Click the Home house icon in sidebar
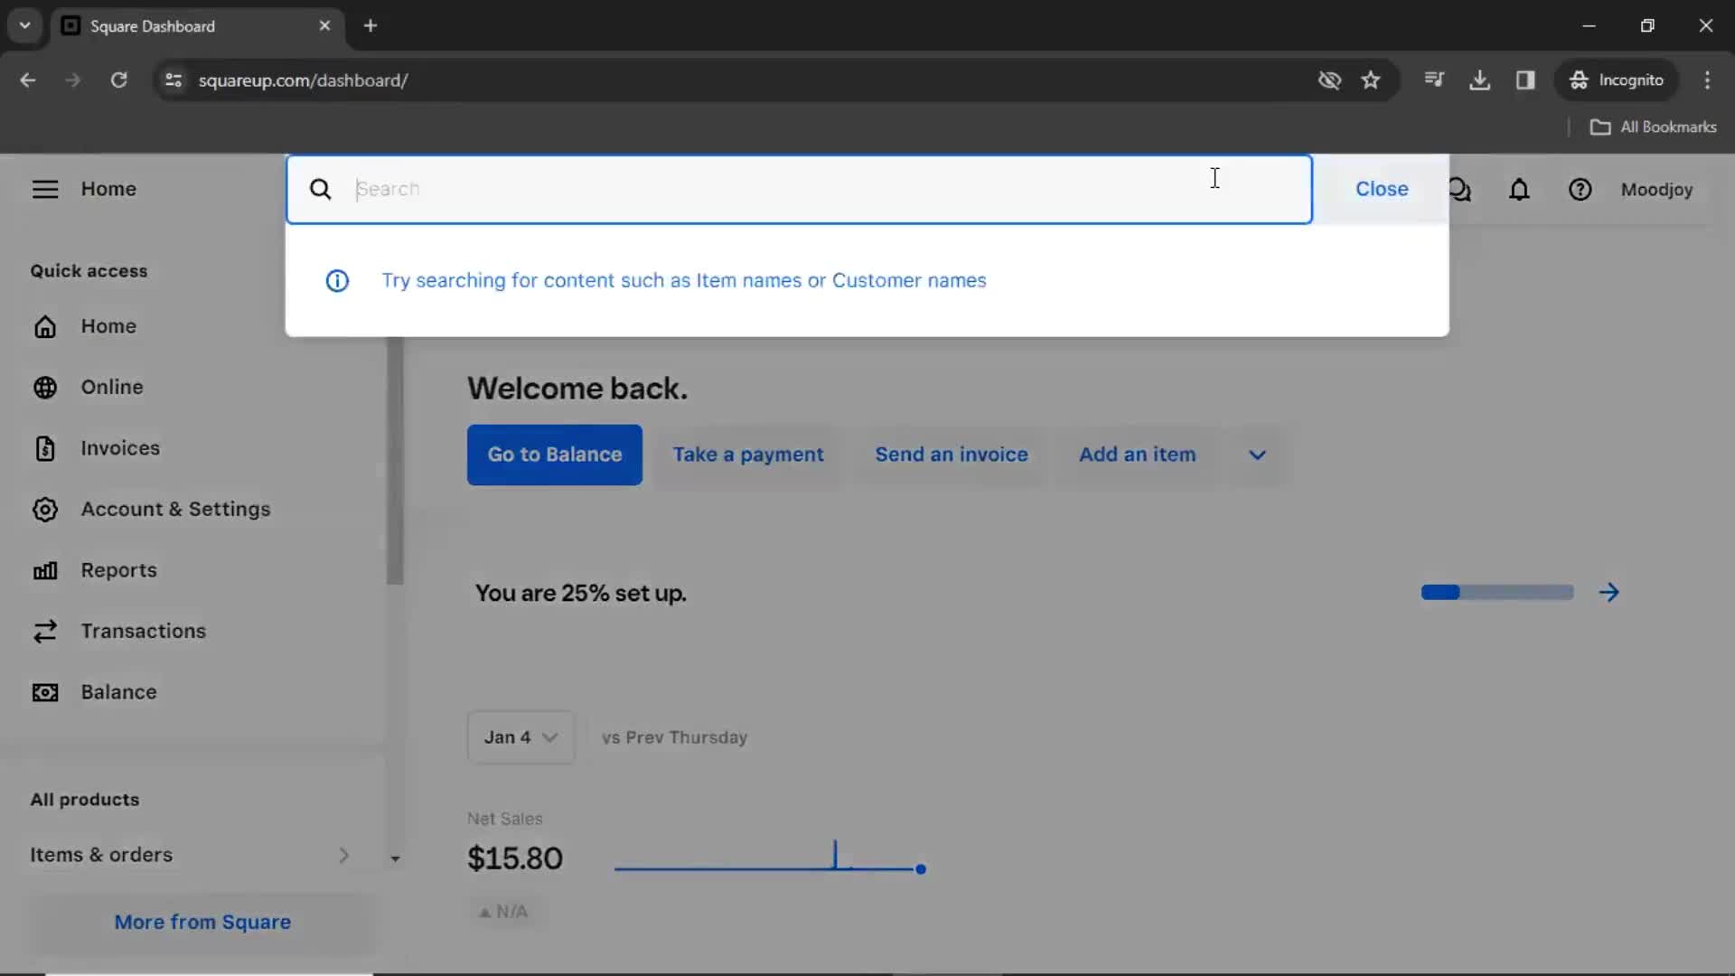 click(x=45, y=326)
